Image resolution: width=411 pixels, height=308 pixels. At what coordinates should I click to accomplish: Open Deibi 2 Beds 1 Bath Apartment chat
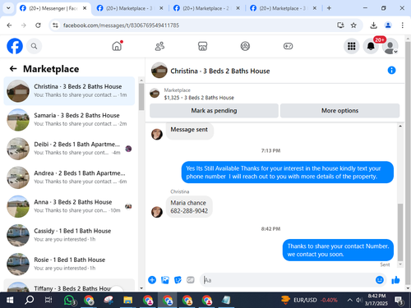[69, 149]
